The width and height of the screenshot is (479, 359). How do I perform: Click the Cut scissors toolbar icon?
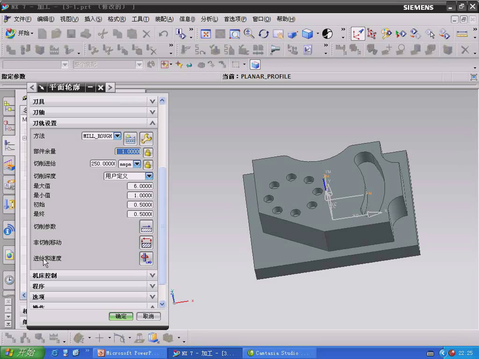pos(102,34)
